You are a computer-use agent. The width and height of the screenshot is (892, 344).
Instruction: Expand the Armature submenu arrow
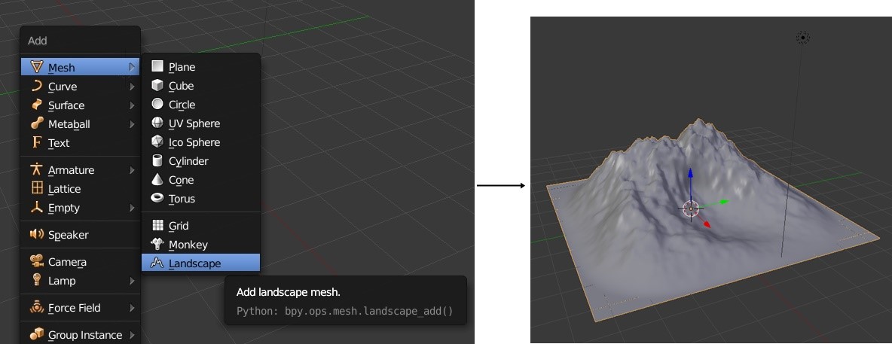132,170
